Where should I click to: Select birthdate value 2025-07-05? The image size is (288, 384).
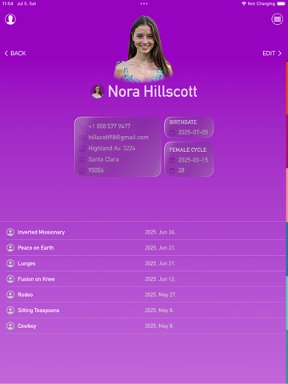tap(193, 132)
